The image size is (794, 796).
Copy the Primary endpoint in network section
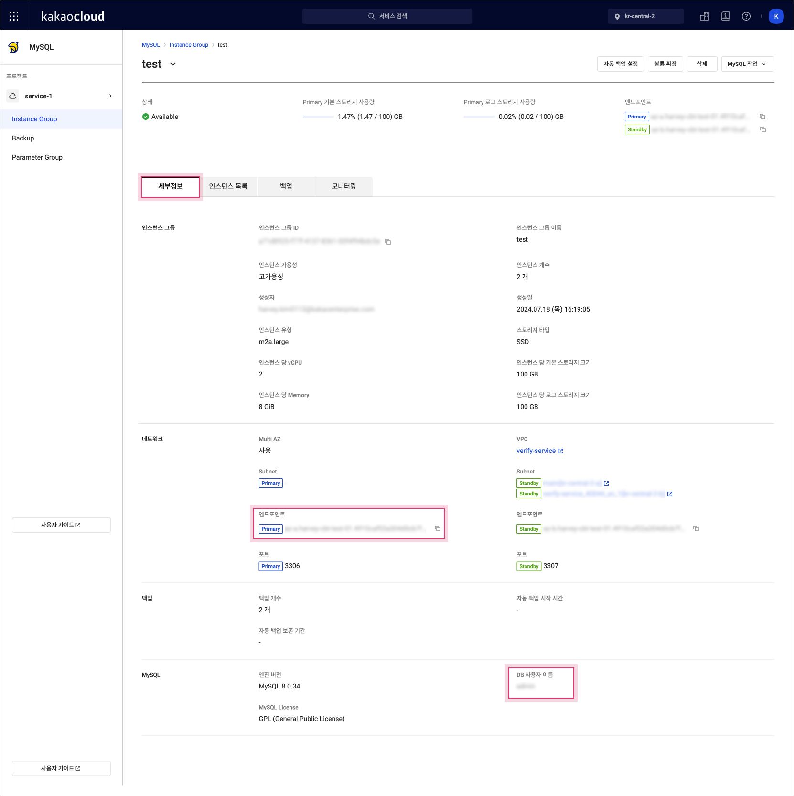click(438, 528)
